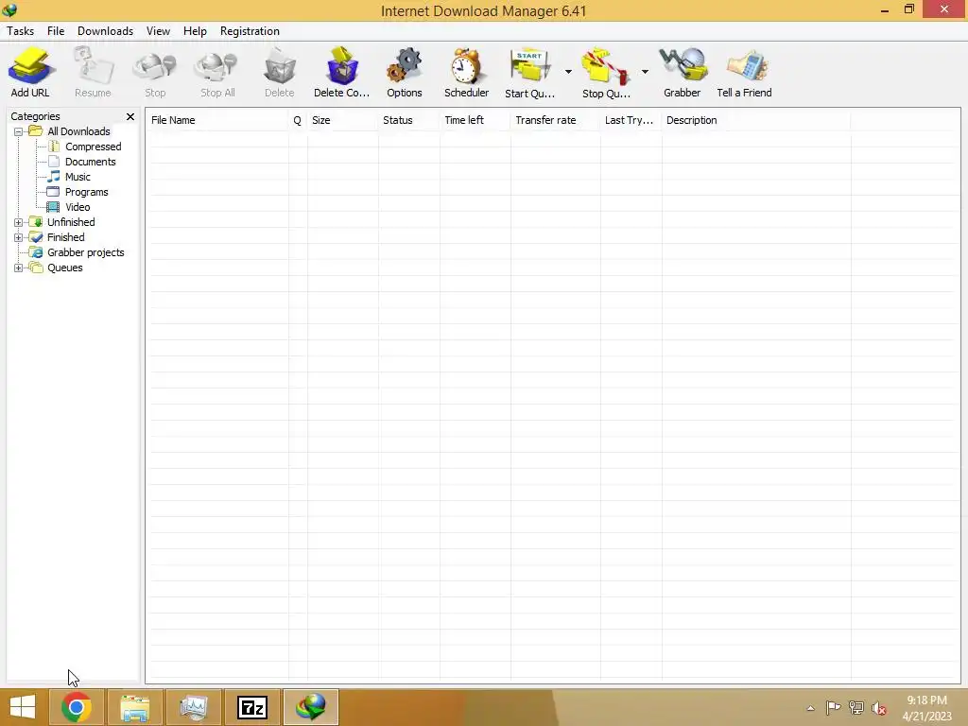Click the Start Queue icon
Screen dimensions: 968x726
coord(529,72)
